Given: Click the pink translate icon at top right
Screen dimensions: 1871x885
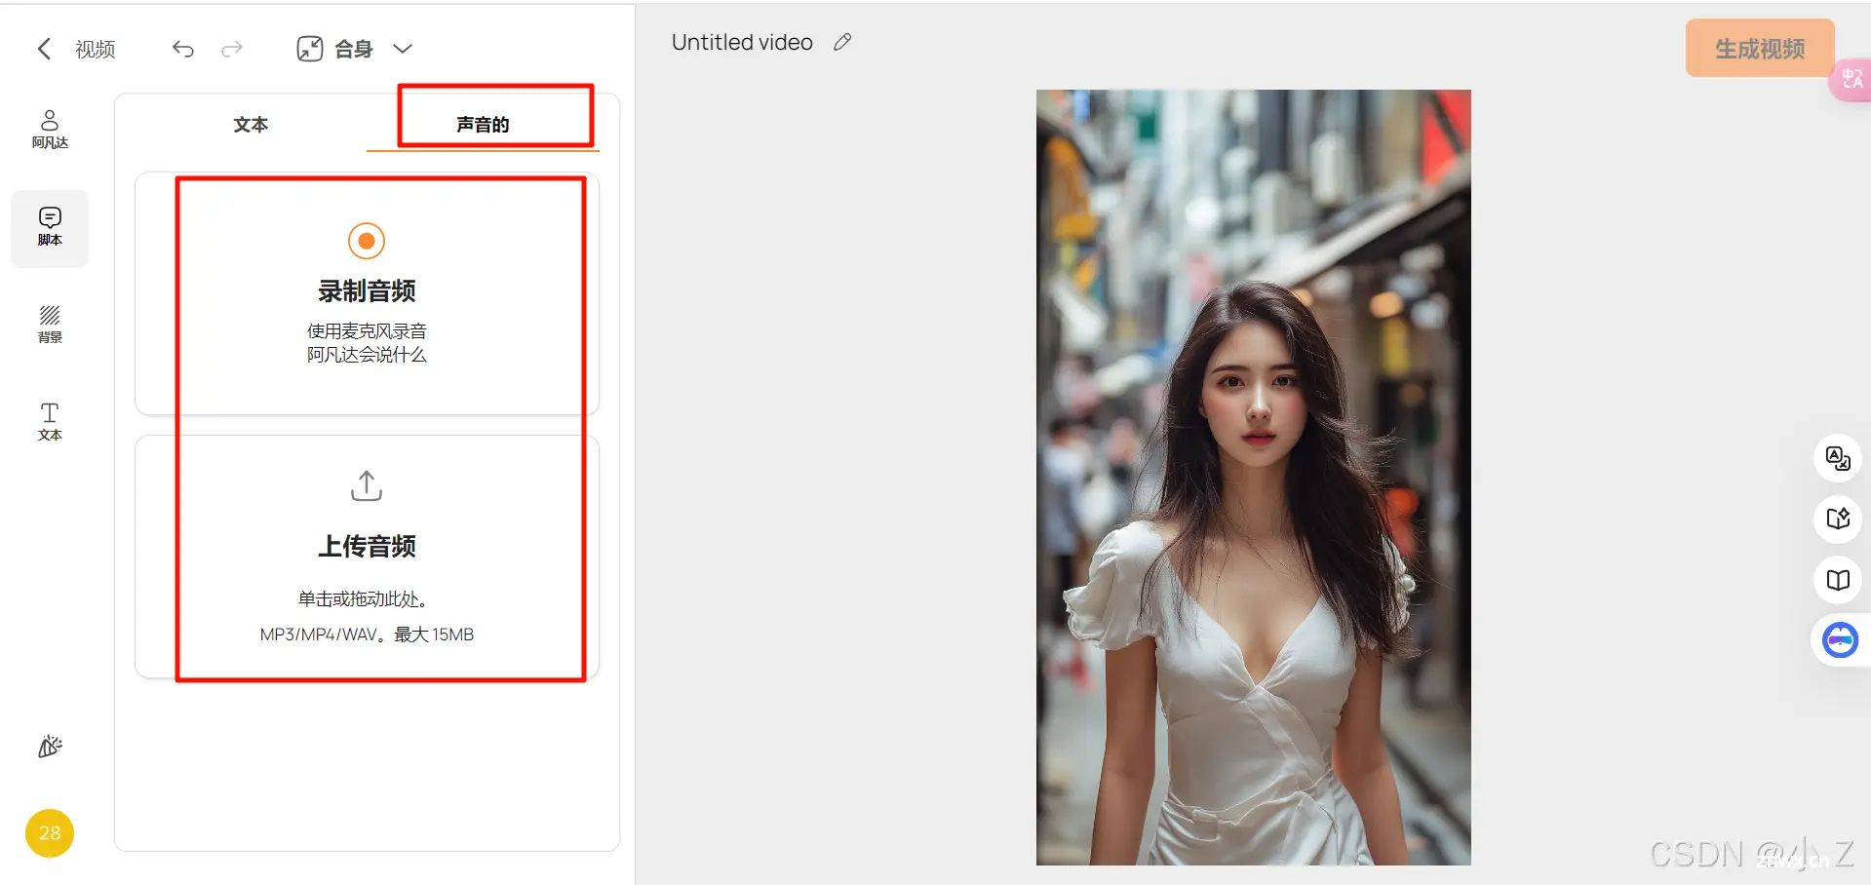Looking at the screenshot, I should 1852,79.
